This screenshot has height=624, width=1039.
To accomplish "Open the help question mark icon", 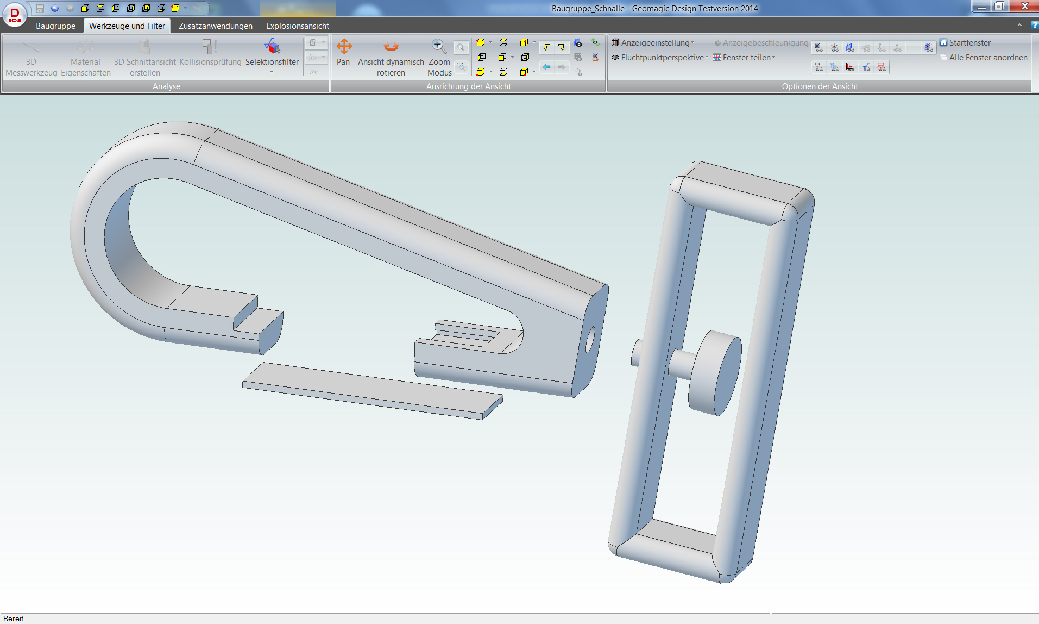I will point(1035,25).
